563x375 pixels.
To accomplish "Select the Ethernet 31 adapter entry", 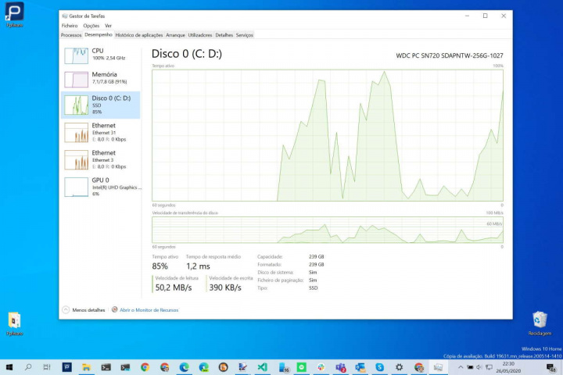I will [x=100, y=132].
